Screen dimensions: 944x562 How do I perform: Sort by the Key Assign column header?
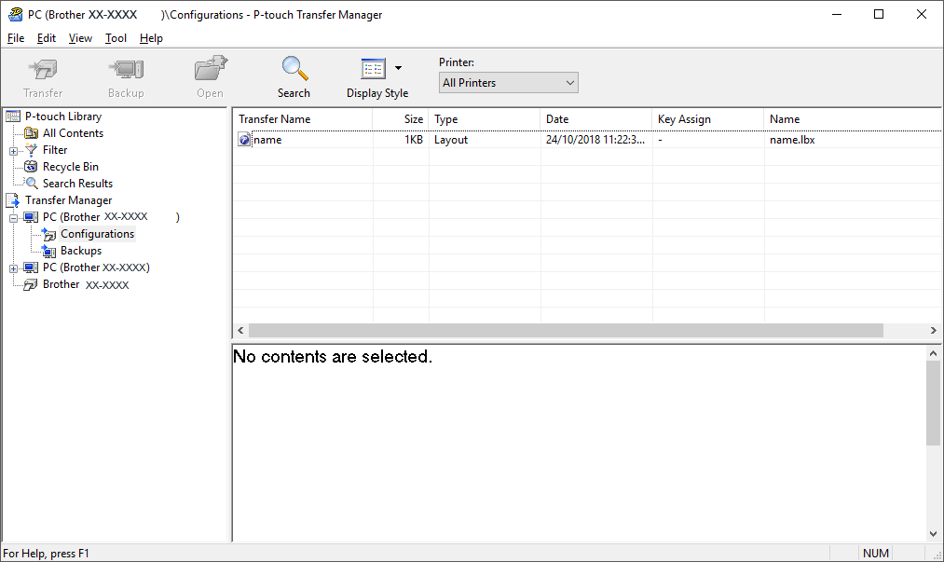[708, 119]
